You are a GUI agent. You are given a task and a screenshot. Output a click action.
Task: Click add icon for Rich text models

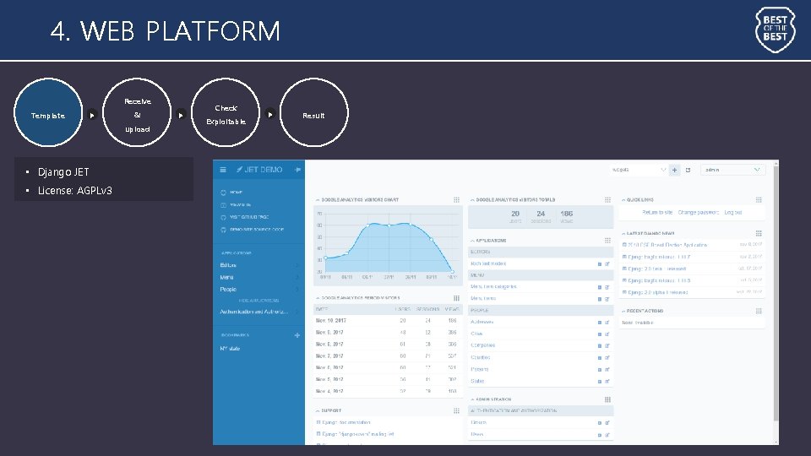click(x=600, y=263)
